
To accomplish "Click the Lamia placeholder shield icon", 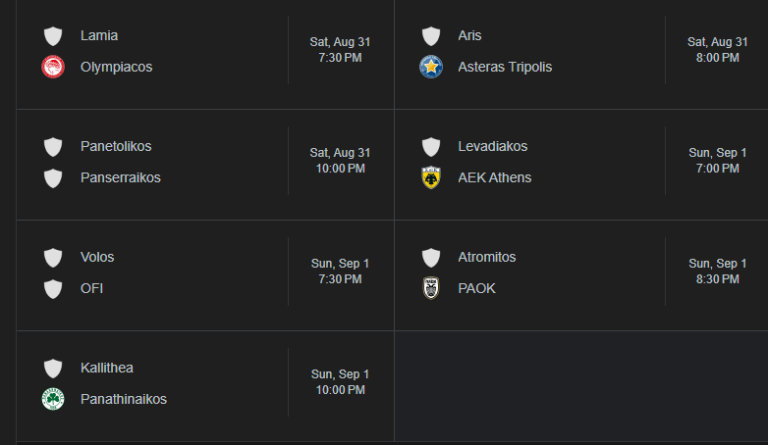I will 53,36.
